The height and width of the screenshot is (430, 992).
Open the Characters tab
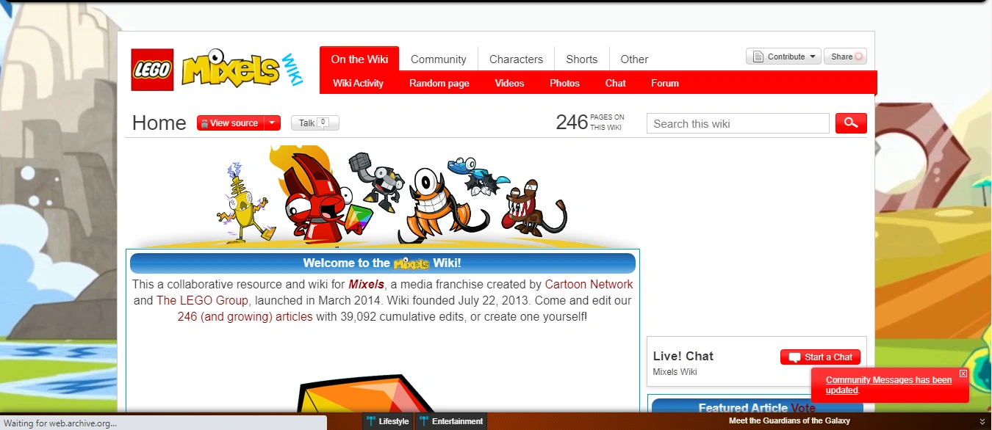pos(516,59)
